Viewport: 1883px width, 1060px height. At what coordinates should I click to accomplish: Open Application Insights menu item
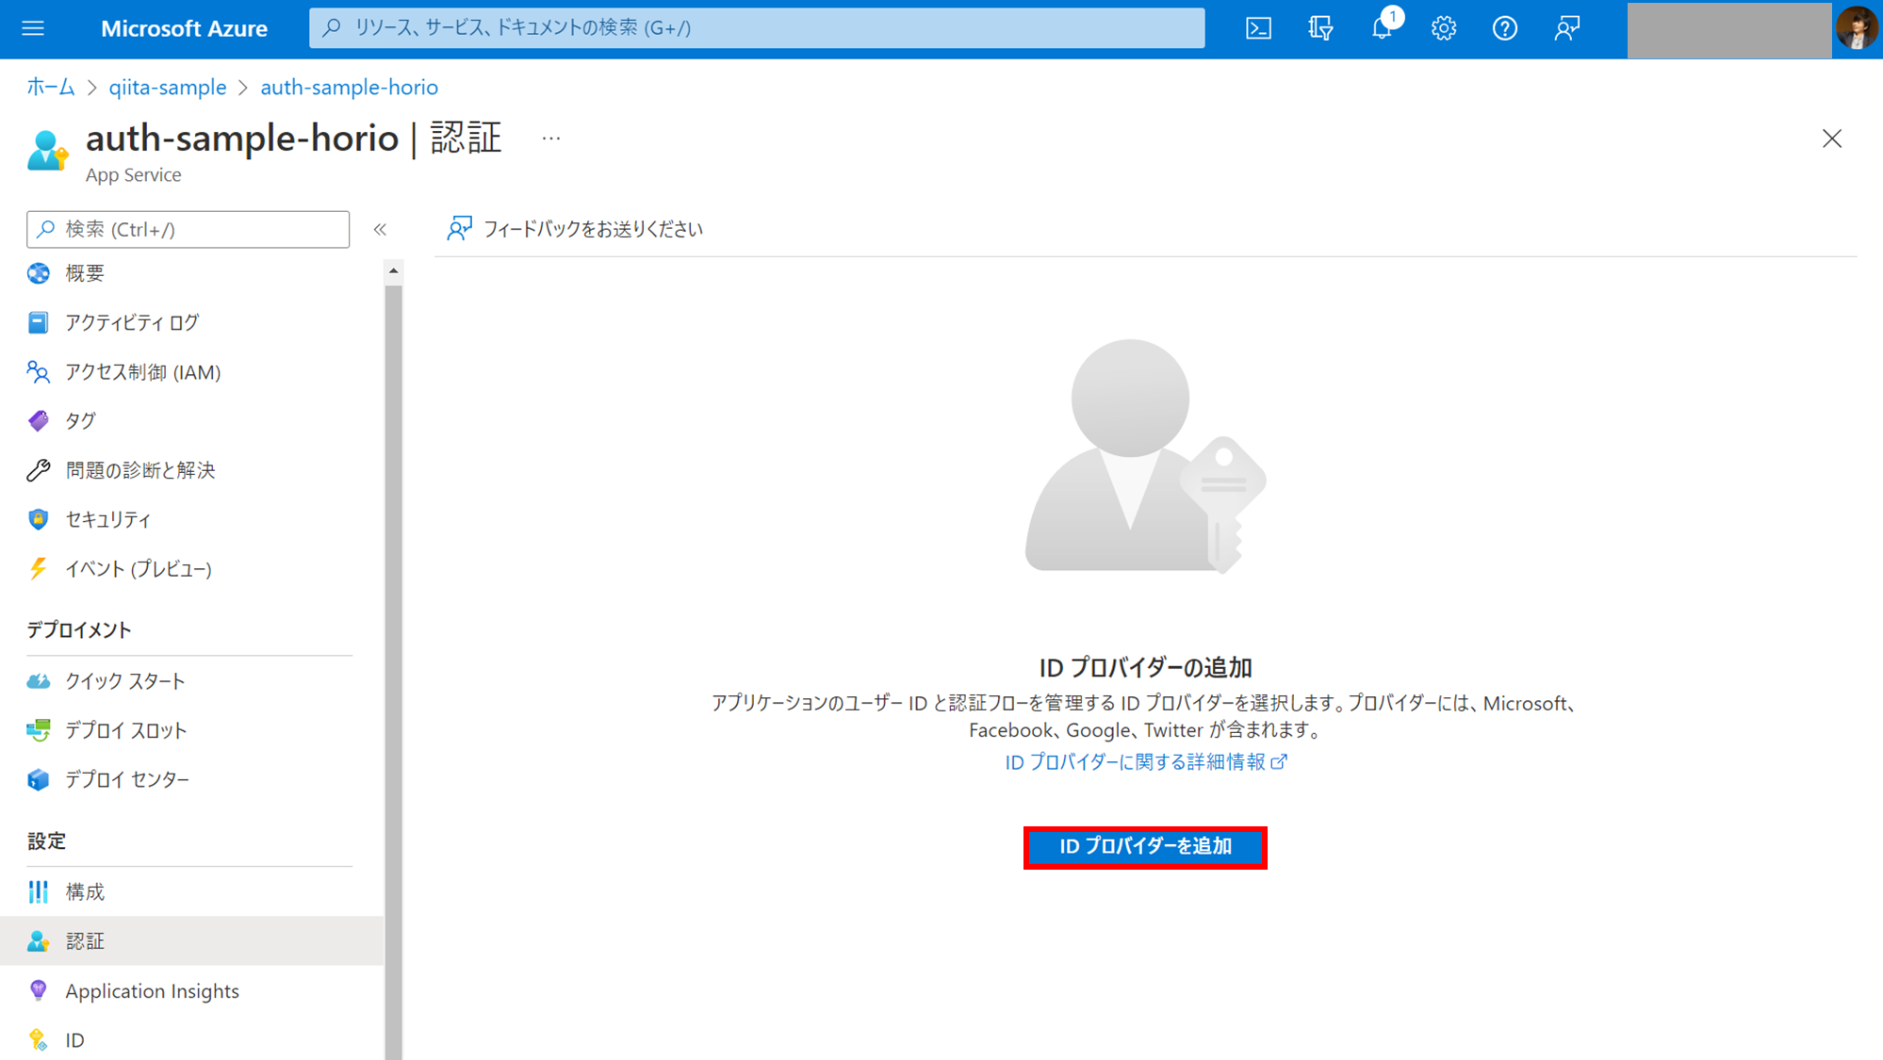tap(152, 990)
